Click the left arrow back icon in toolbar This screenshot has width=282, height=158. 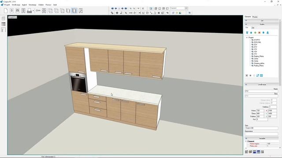[38, 11]
